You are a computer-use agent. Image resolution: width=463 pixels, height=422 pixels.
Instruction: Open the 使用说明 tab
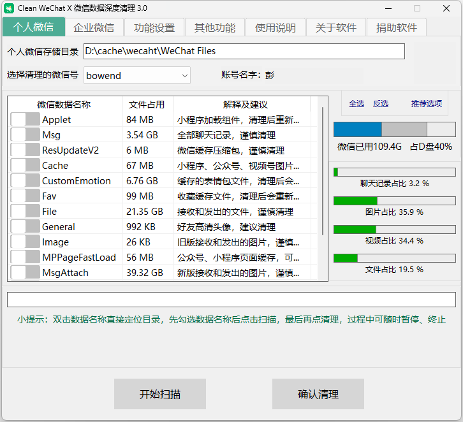click(x=276, y=27)
